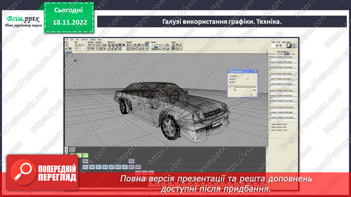Enable Limit Z Rotation (Yaw) checkbox
The width and height of the screenshot is (351, 197).
coord(271,130)
